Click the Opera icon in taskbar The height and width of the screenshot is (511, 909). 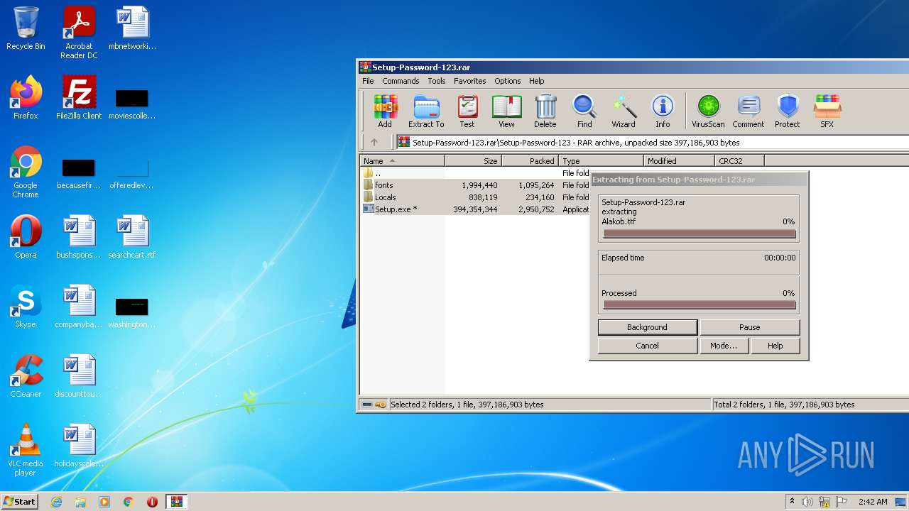pyautogui.click(x=152, y=502)
